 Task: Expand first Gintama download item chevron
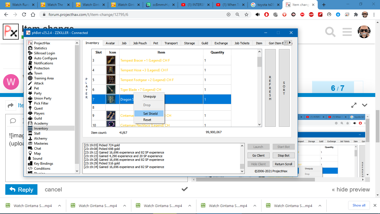(60, 206)
